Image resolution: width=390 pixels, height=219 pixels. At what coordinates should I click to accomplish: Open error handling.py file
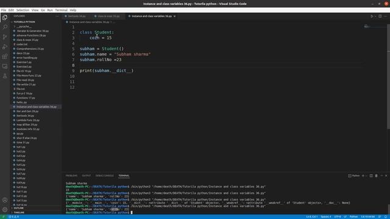click(x=27, y=58)
